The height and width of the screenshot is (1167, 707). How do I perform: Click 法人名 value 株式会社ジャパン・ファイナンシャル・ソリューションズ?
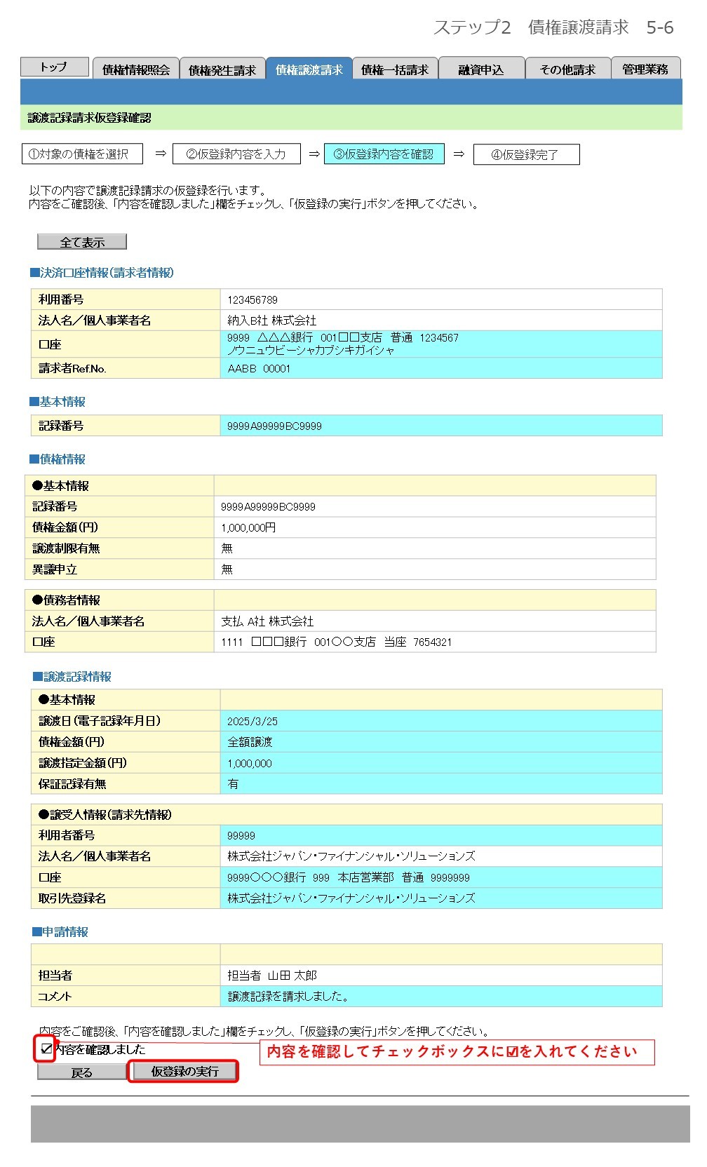point(351,856)
